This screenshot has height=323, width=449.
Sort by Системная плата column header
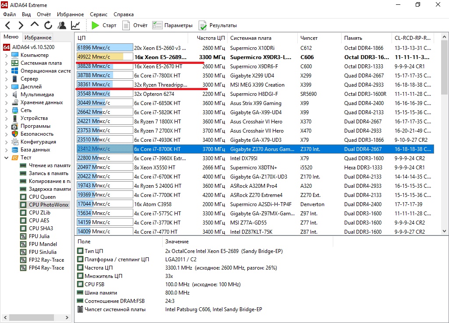click(x=262, y=38)
